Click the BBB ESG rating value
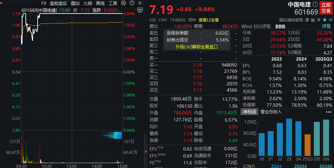This screenshot has height=168, width=334. coord(280,27)
